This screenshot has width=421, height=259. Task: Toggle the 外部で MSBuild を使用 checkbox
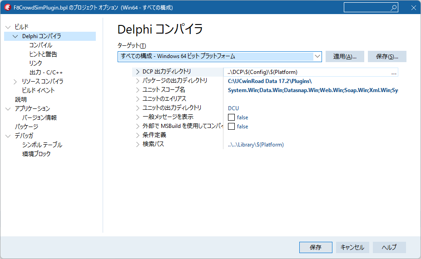pyautogui.click(x=231, y=127)
